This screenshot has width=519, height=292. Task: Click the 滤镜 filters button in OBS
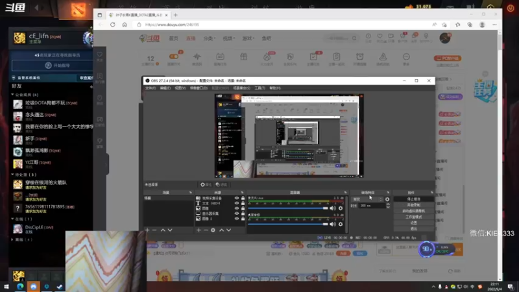point(221,185)
